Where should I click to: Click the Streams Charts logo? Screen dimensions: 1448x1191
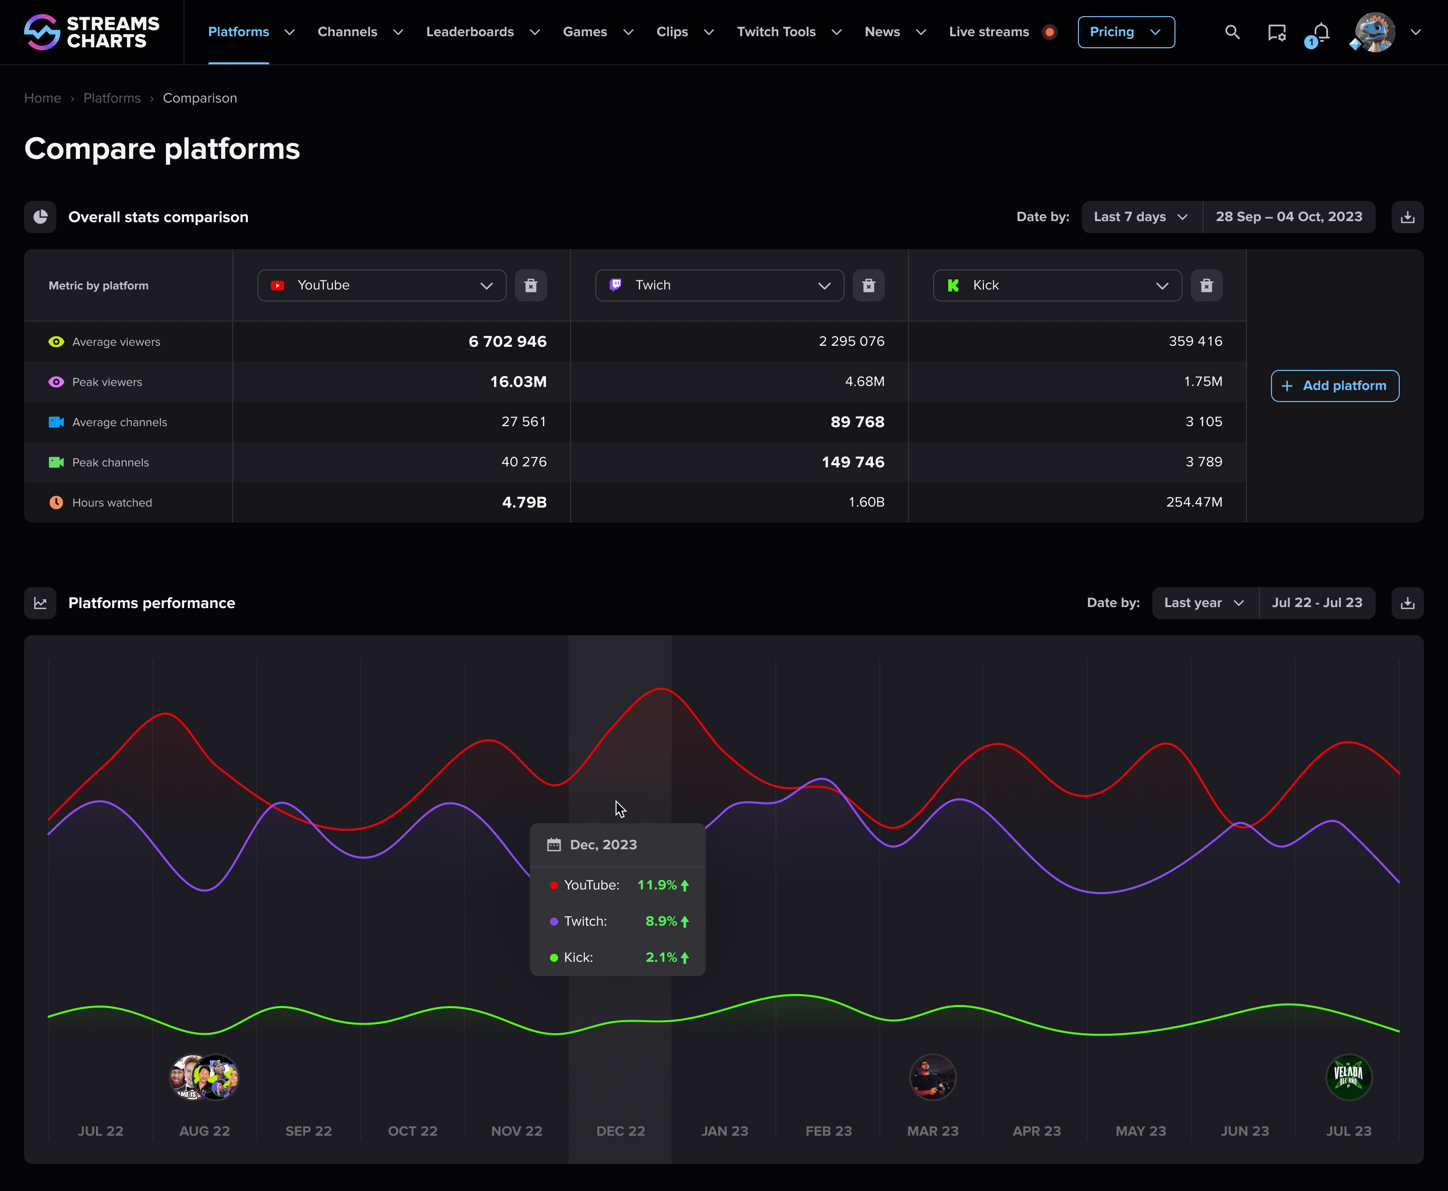point(92,32)
